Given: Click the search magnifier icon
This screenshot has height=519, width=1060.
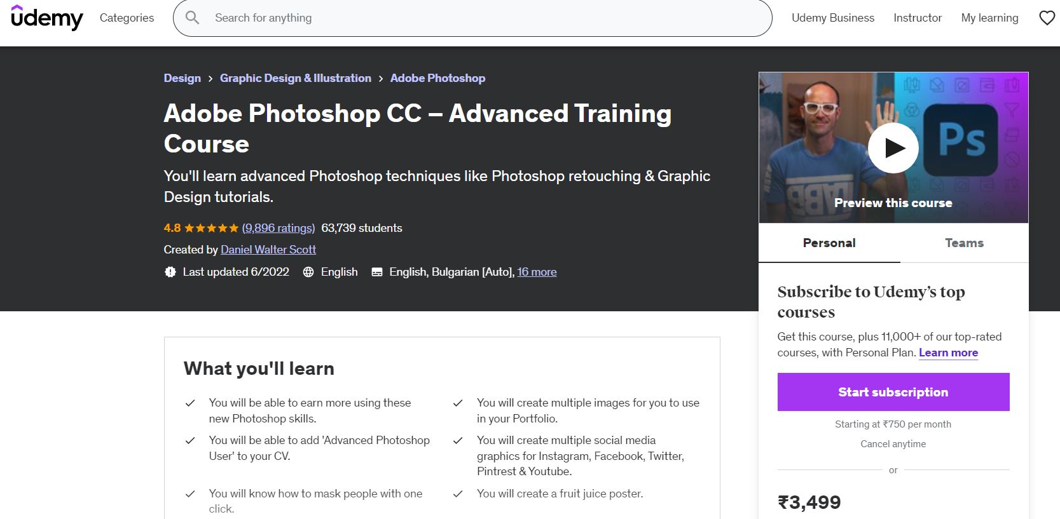Looking at the screenshot, I should pos(192,18).
